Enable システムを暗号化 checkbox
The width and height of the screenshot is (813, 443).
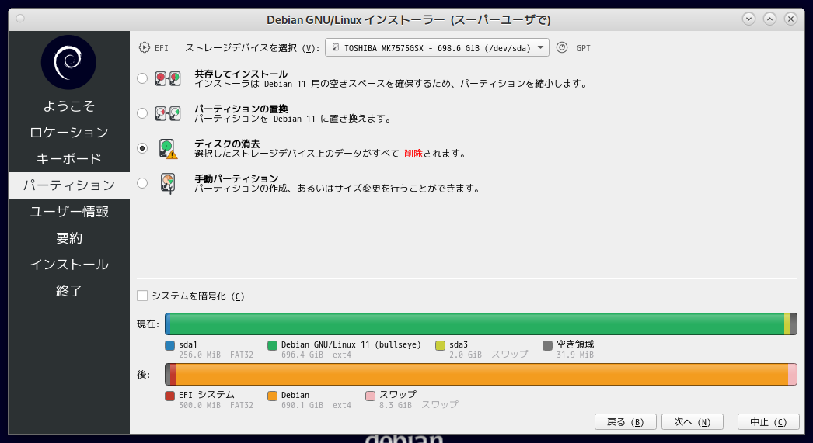142,296
